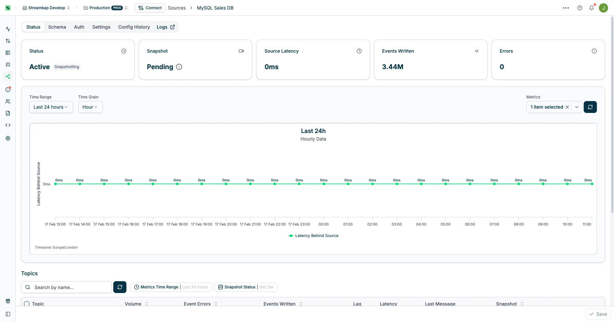614x322 pixels.
Task: Open the sliders sidebar icon
Action: click(x=8, y=65)
